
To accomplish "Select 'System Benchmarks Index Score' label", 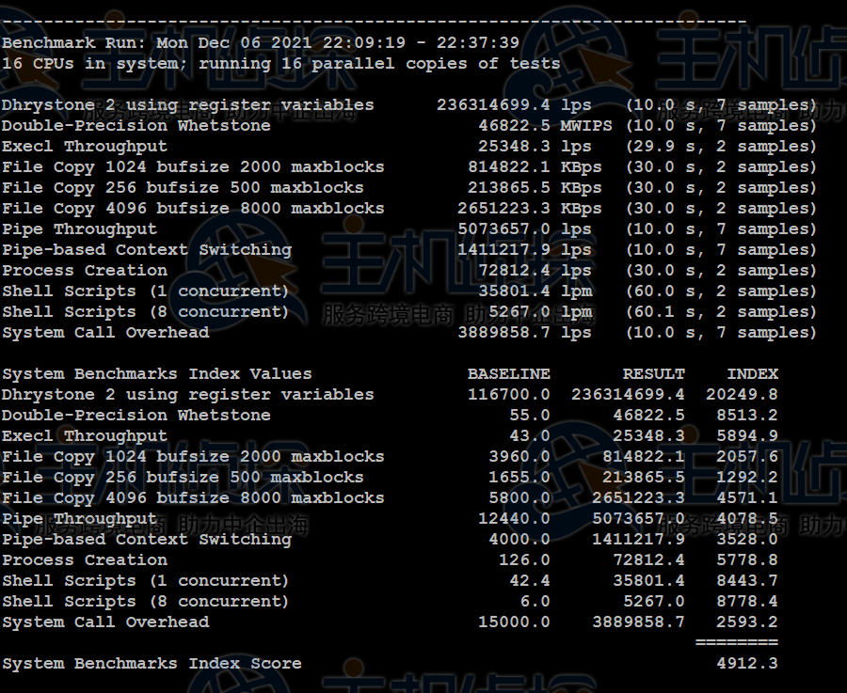I will click(152, 663).
